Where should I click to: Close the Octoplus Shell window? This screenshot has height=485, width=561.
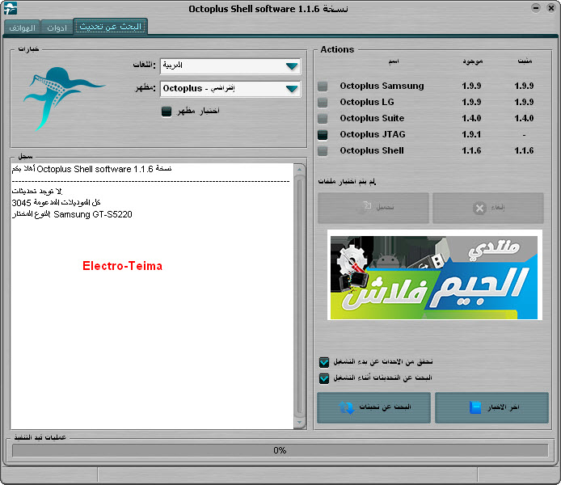(551, 8)
